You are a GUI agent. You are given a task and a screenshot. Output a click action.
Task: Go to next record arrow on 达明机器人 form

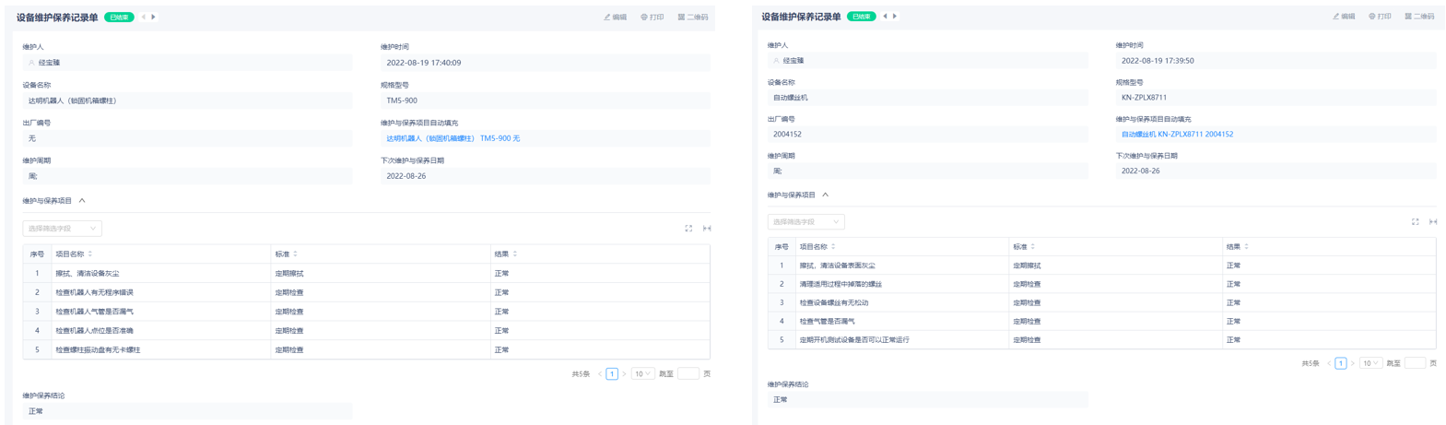coord(154,18)
